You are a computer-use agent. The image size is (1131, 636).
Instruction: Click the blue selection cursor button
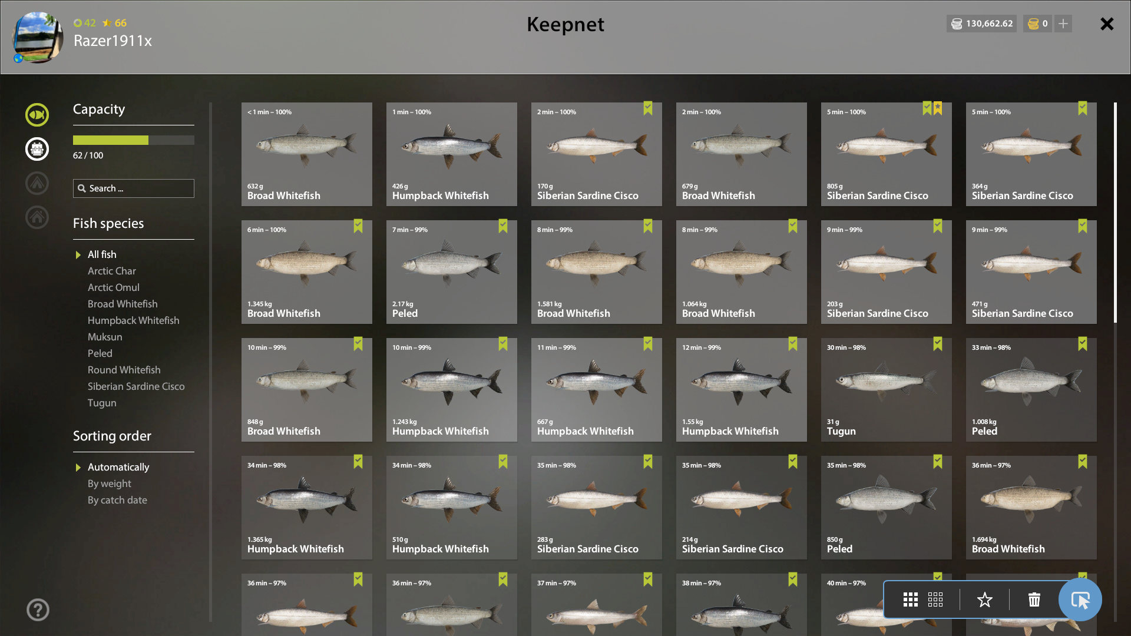point(1080,599)
